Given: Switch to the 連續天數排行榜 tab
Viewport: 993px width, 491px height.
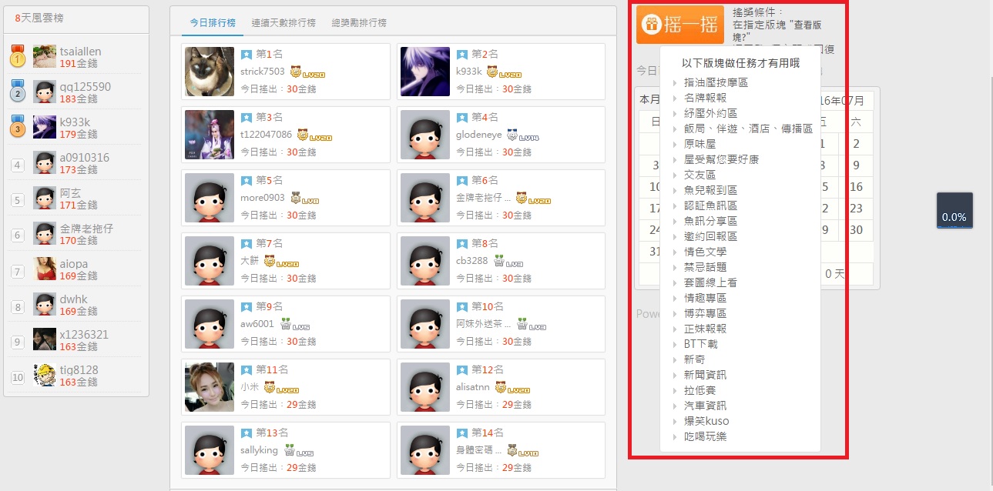Looking at the screenshot, I should [x=283, y=23].
